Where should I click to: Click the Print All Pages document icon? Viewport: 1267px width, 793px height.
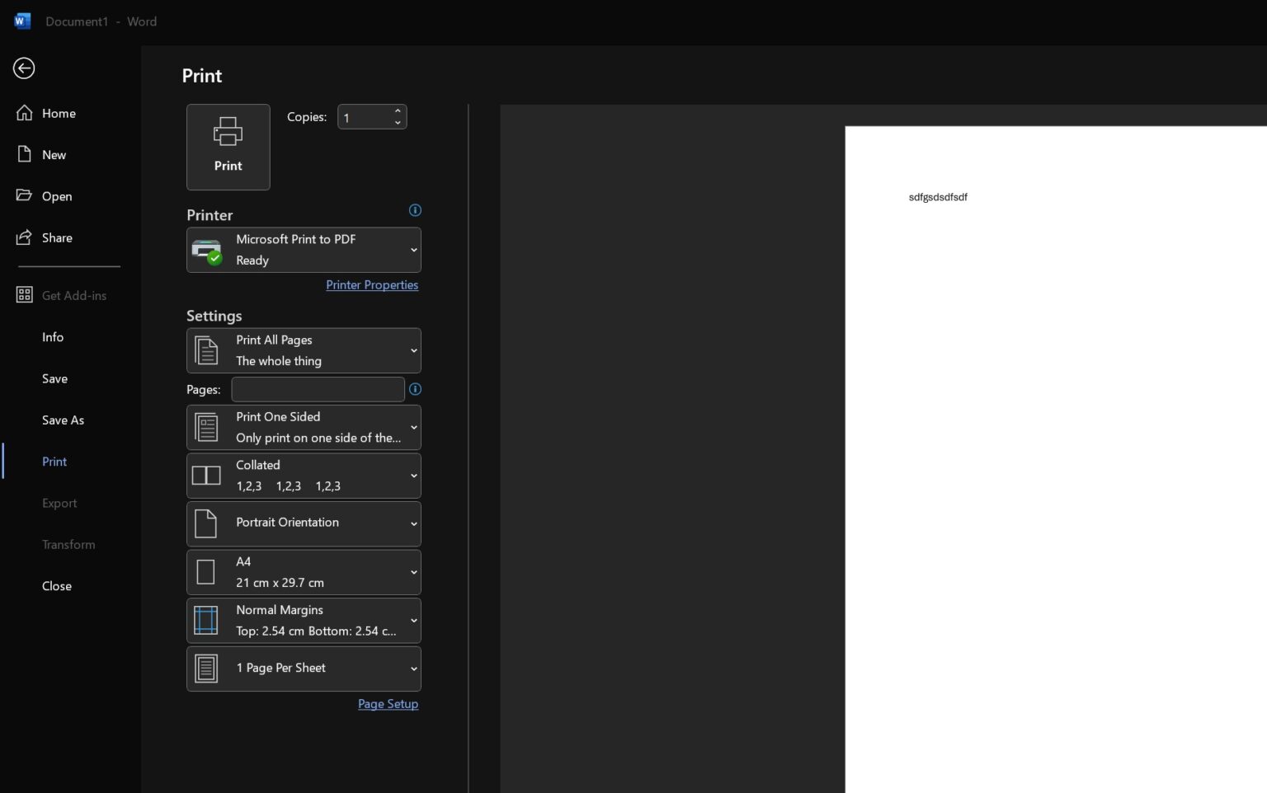[x=206, y=350]
